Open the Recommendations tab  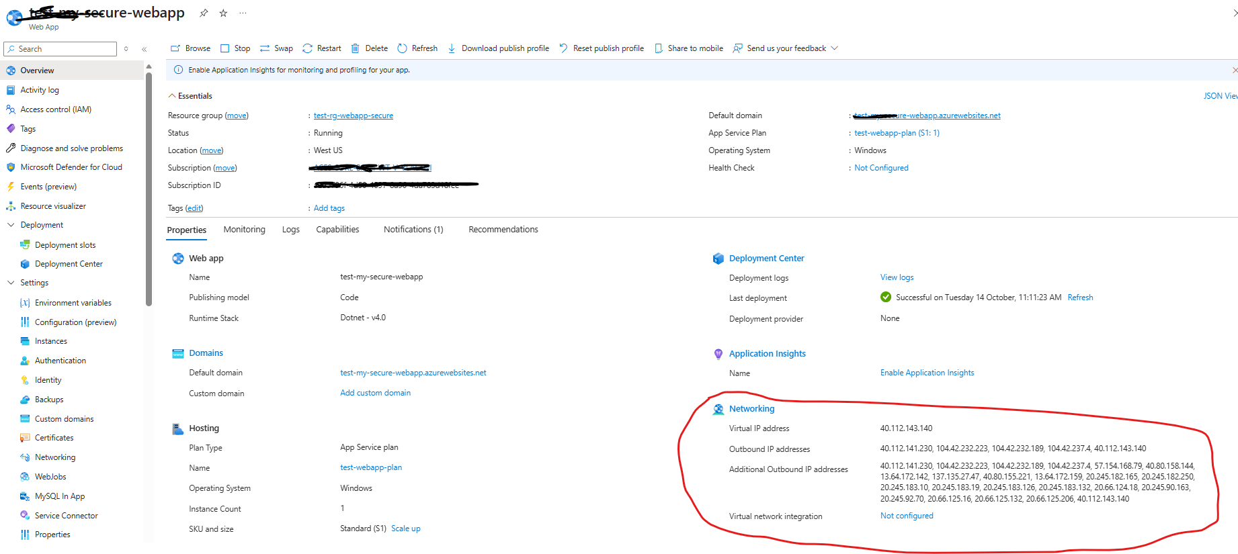pyautogui.click(x=503, y=230)
